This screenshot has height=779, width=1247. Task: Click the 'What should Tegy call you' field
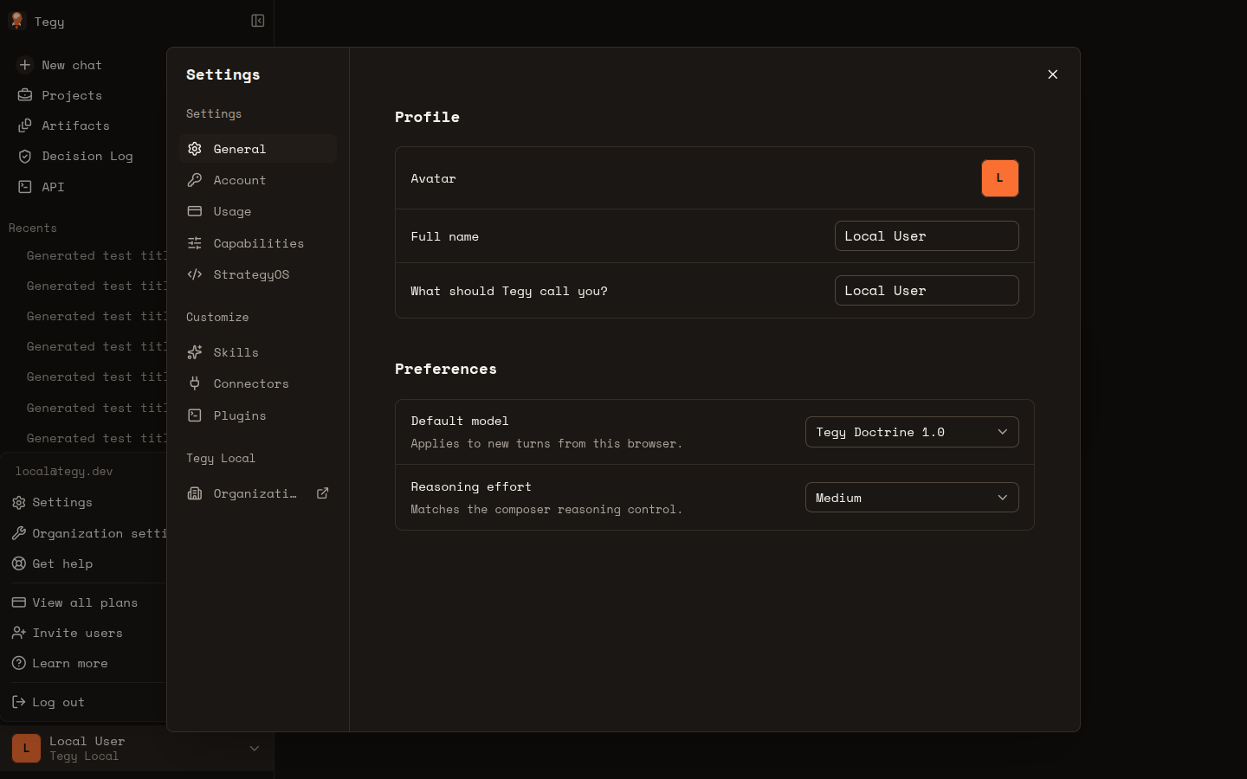pos(927,291)
